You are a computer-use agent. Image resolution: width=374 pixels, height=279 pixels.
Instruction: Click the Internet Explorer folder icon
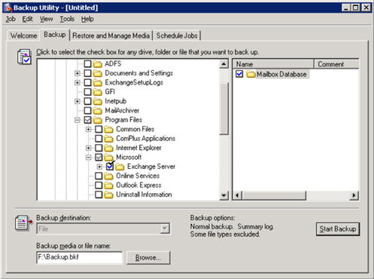pos(108,148)
